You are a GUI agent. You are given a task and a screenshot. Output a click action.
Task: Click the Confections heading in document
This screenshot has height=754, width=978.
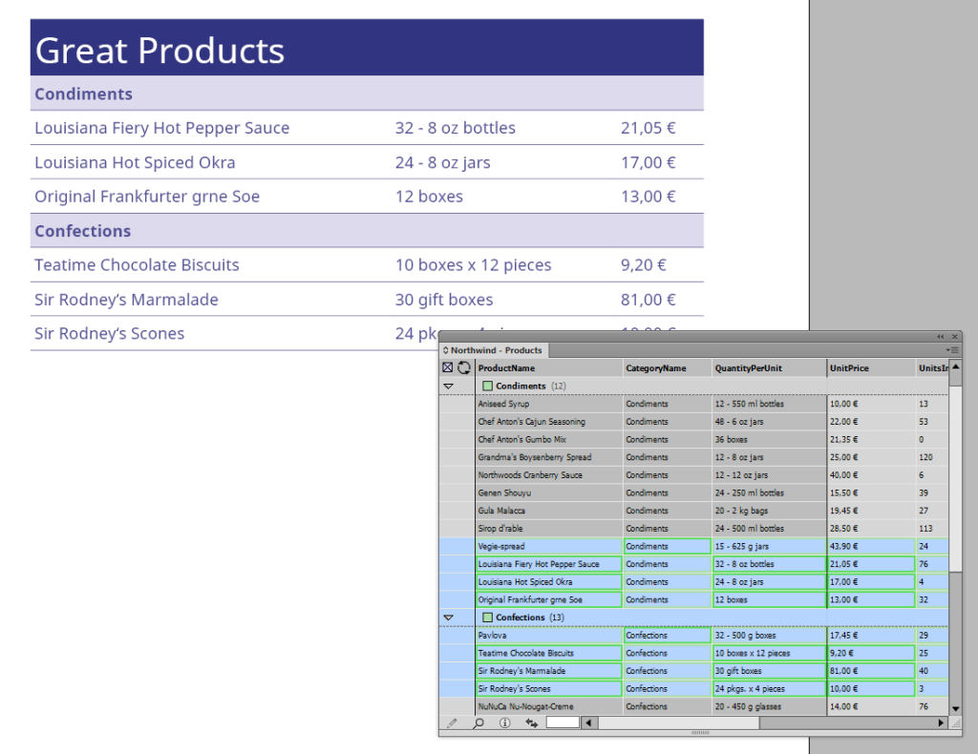click(83, 231)
